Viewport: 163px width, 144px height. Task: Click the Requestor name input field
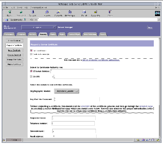(x=74, y=118)
